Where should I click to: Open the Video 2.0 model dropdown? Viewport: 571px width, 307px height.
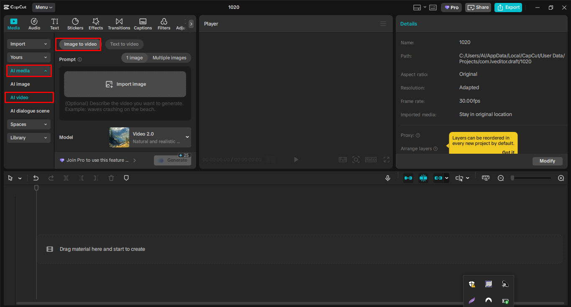[x=187, y=137]
